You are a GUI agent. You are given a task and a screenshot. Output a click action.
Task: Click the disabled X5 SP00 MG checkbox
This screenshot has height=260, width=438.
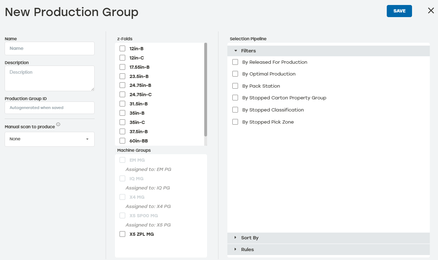click(122, 215)
